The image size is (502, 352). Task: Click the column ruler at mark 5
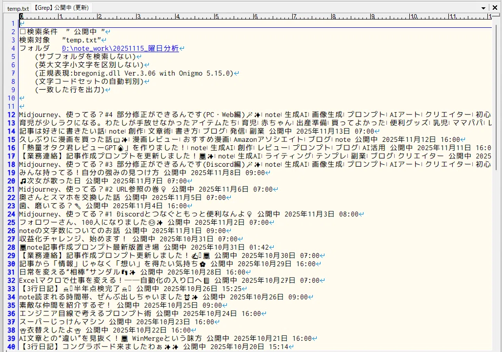pyautogui.click(x=216, y=16)
